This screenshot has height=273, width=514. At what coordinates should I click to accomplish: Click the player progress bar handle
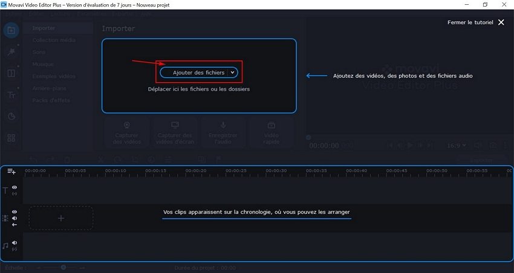tap(308, 138)
